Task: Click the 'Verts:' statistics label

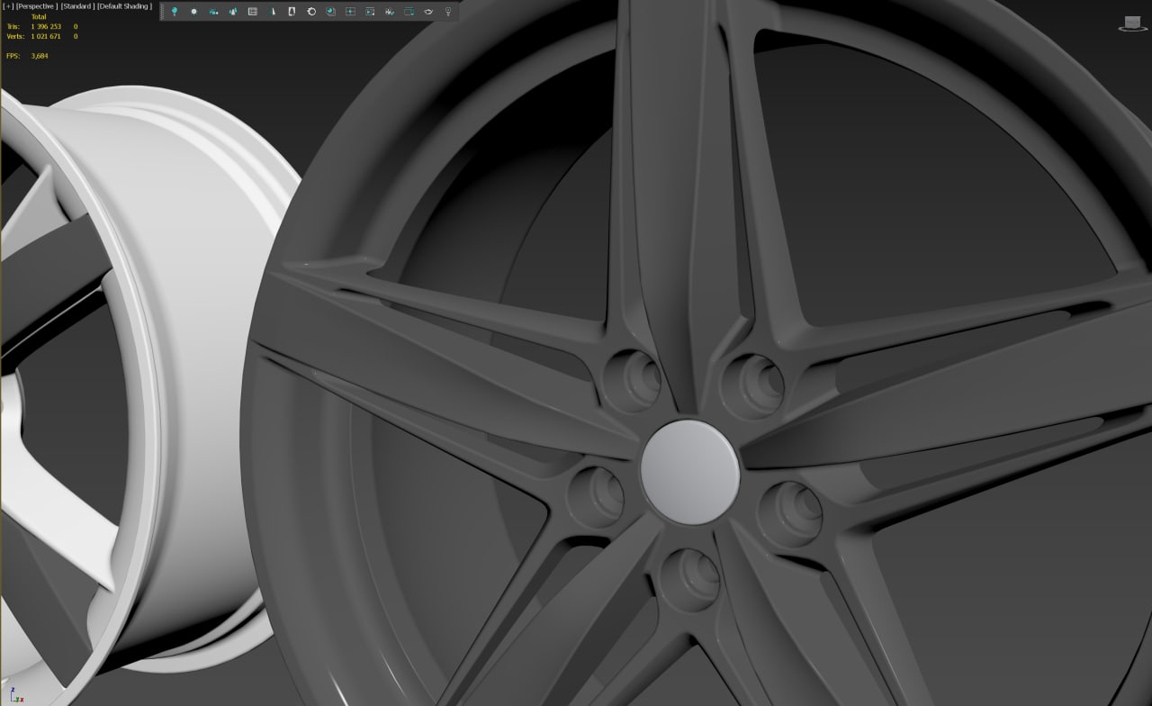Action: coord(14,36)
